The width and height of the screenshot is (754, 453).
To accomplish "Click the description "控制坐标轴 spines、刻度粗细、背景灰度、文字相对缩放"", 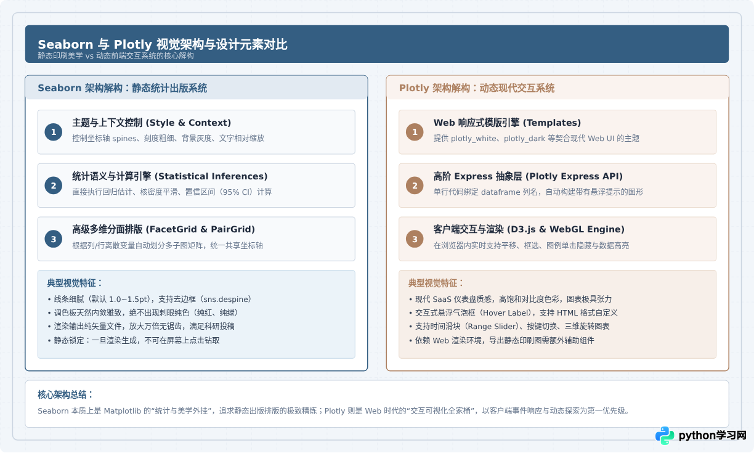I will [168, 138].
